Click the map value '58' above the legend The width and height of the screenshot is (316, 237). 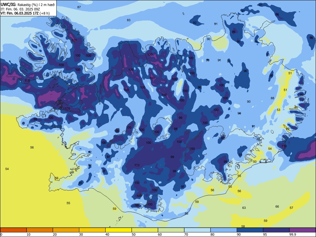tap(243, 226)
